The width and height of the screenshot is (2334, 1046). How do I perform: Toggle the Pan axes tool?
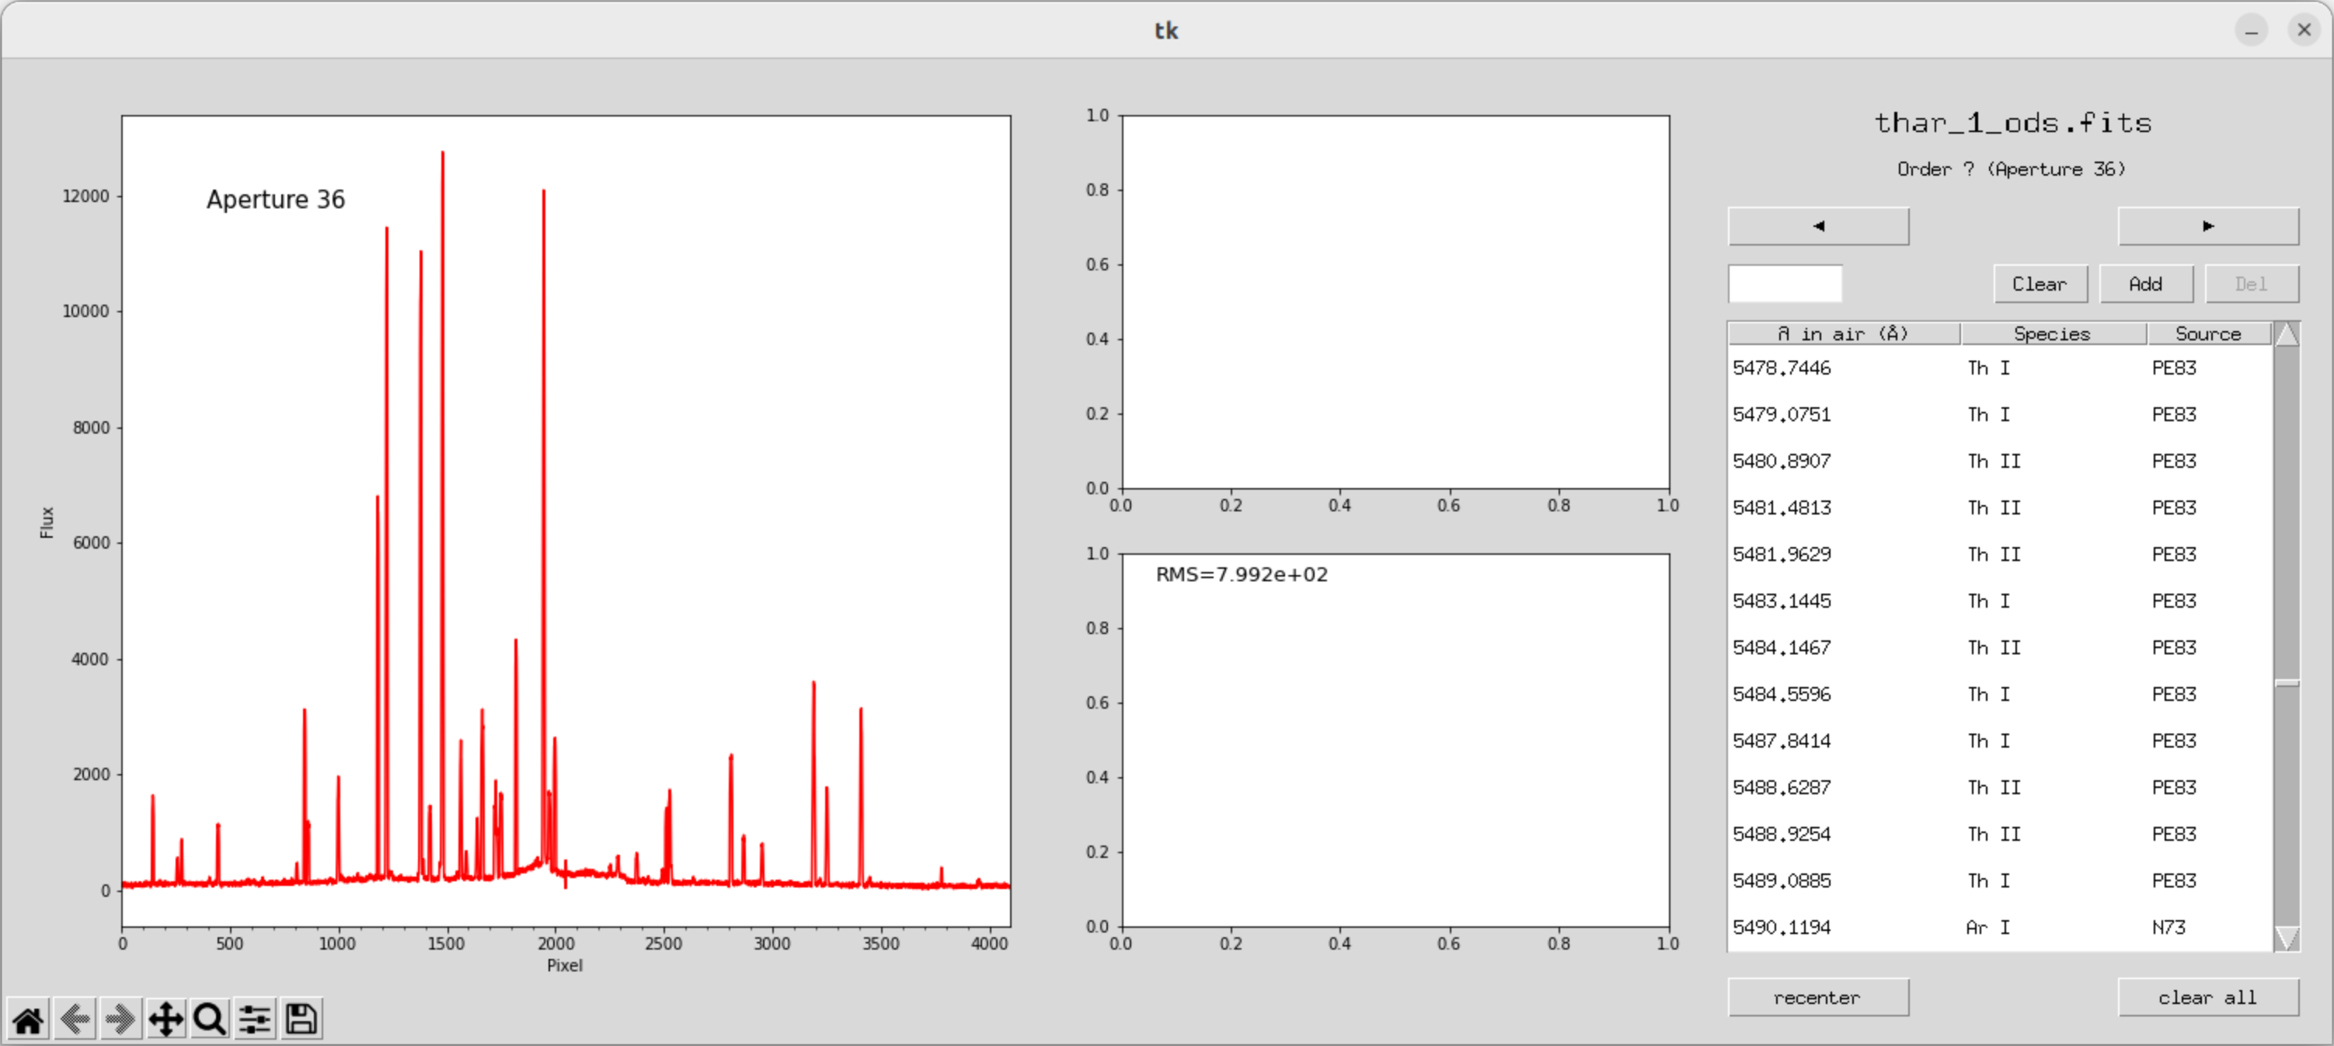click(165, 1020)
